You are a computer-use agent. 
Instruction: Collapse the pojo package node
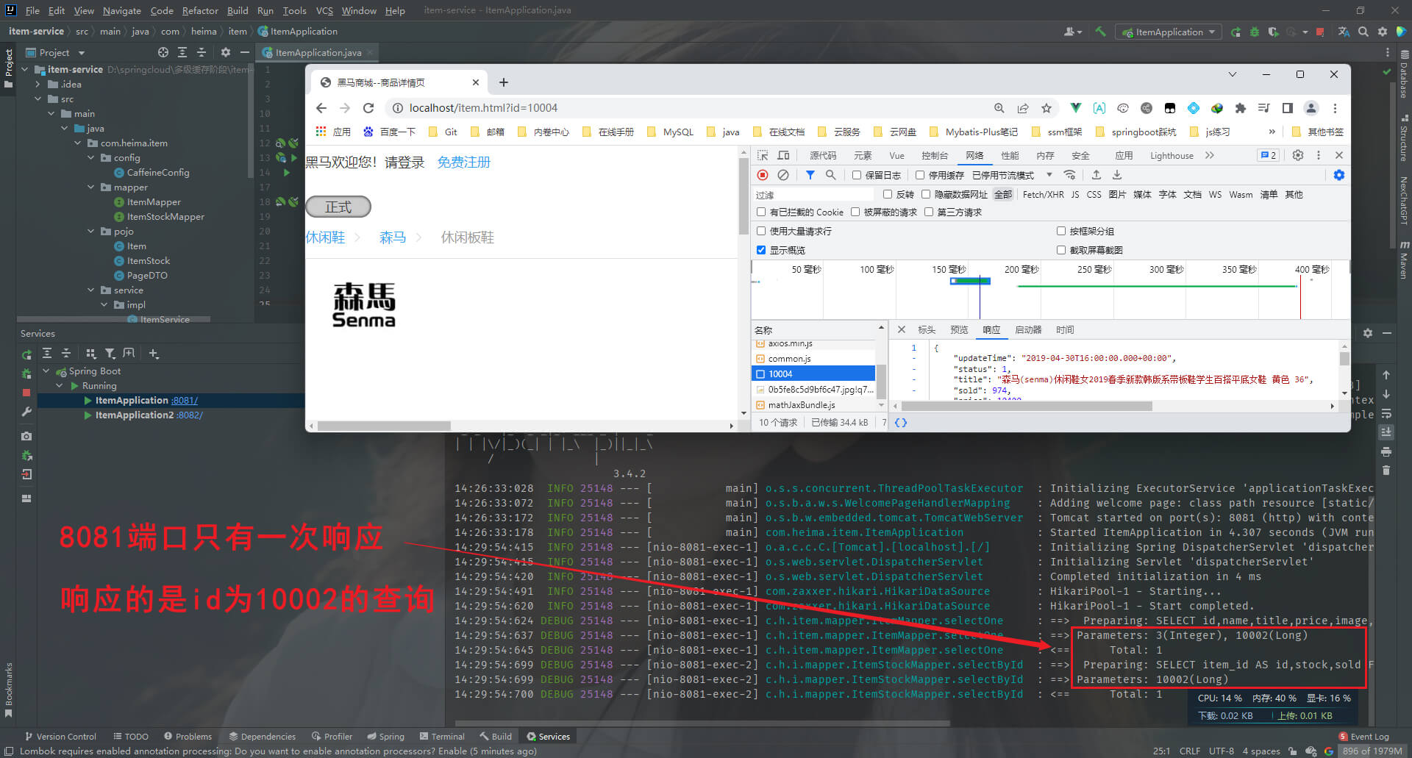click(x=90, y=231)
